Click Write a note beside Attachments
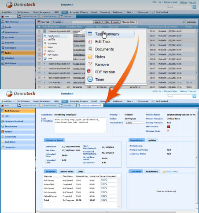 170,171
